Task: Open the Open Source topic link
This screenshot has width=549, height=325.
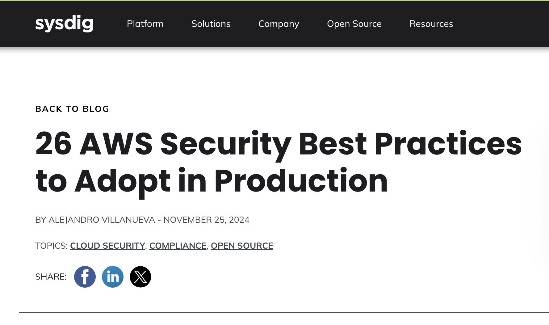Action: [242, 246]
